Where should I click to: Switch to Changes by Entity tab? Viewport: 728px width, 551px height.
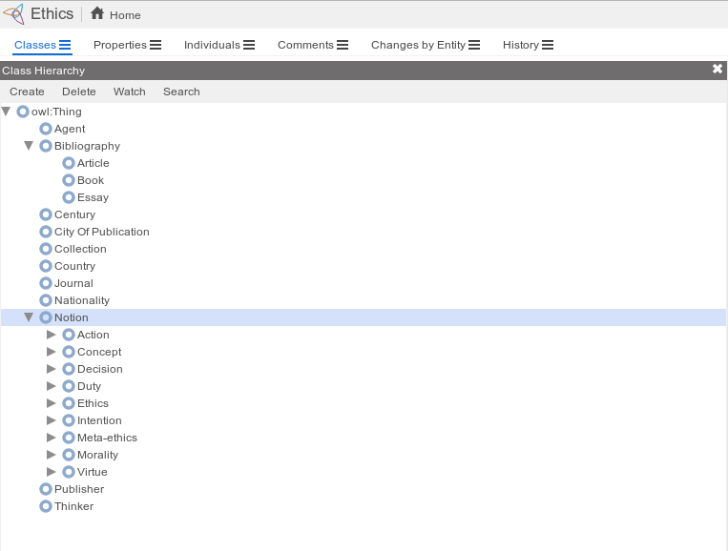pyautogui.click(x=418, y=45)
